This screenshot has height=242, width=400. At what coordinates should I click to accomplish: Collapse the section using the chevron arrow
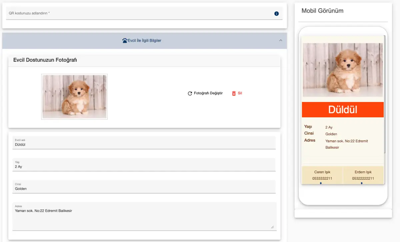pos(281,40)
